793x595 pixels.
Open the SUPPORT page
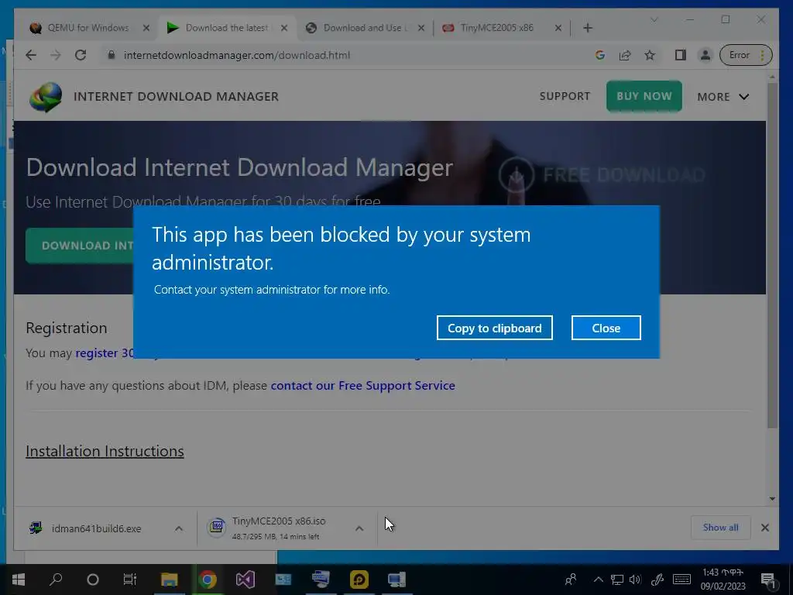[565, 96]
